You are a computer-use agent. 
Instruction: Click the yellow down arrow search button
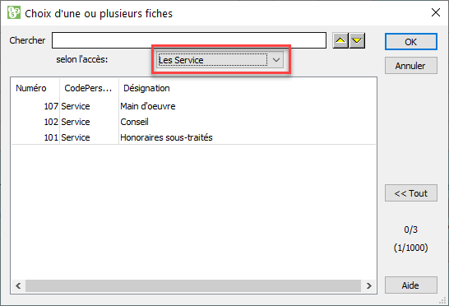357,40
